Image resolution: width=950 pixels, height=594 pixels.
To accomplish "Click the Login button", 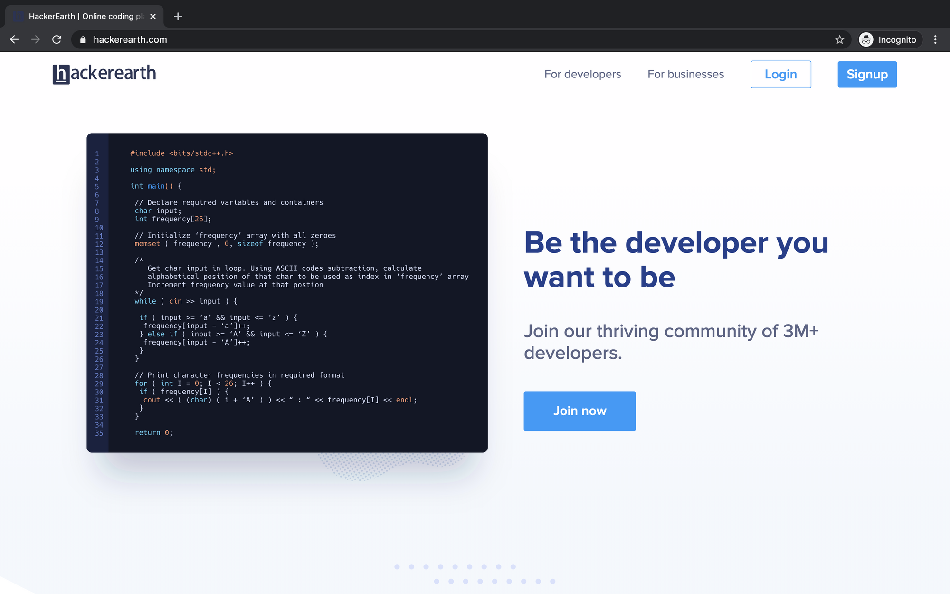I will tap(780, 74).
